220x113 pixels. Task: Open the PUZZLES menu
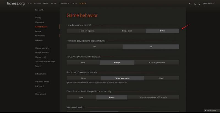(38, 4)
